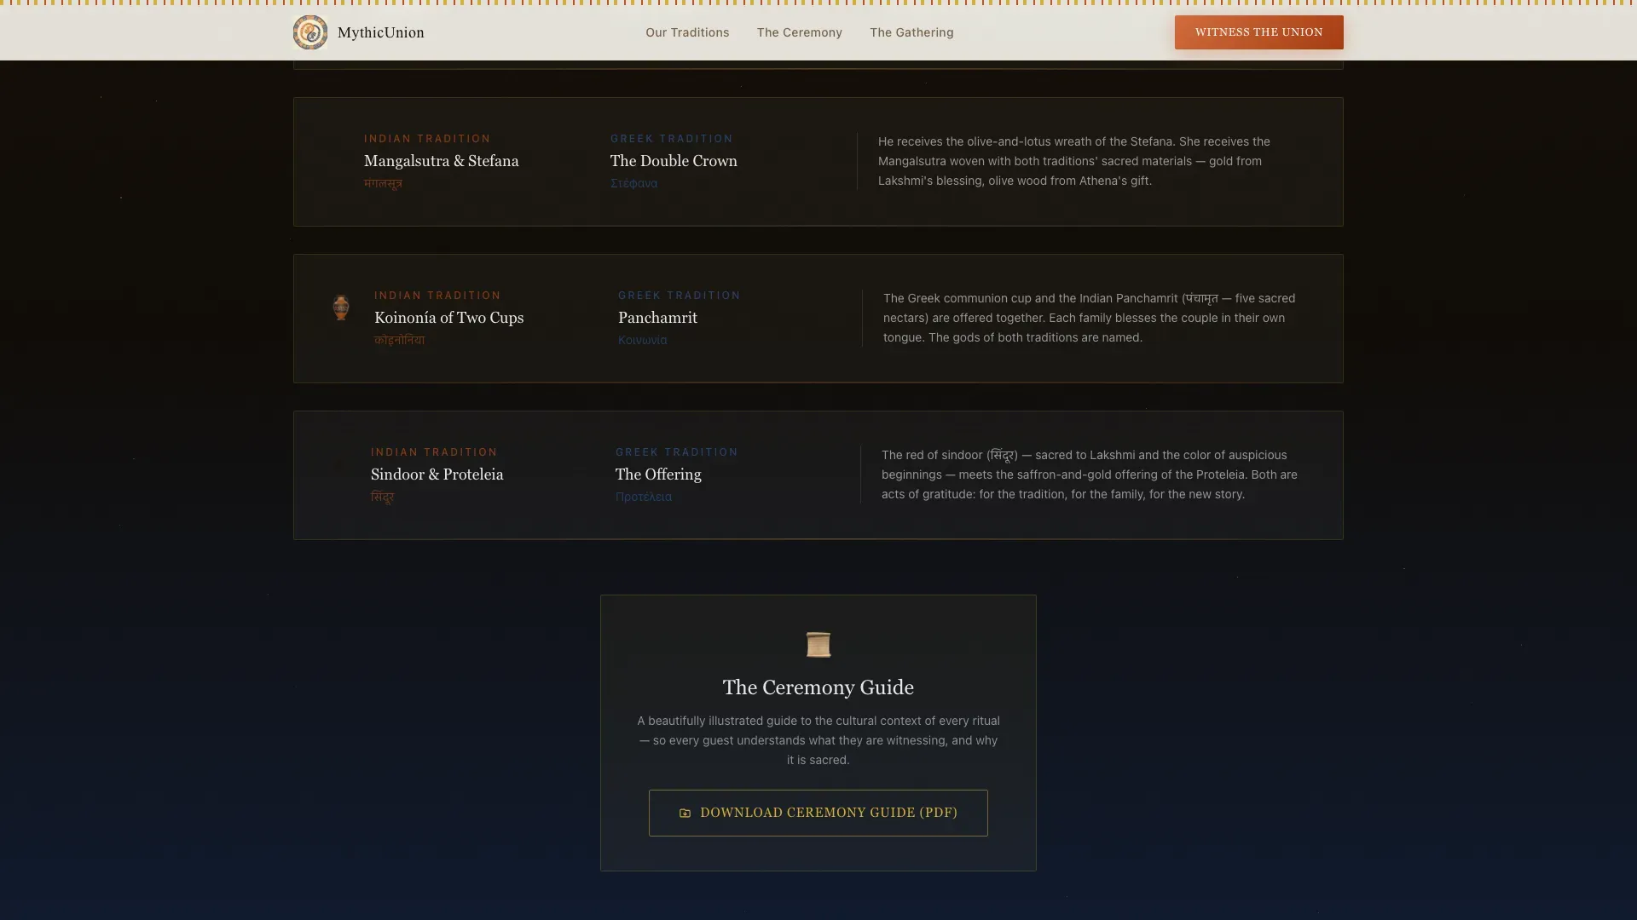Click the Indian Tradition label above Sindoor
Screen dimensions: 1637x920
pyautogui.click(x=434, y=452)
